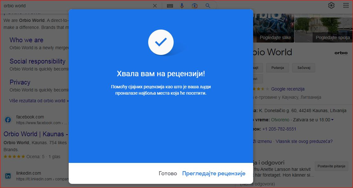Open the Orbio World | Kaunas Facebook result
The width and height of the screenshot is (353, 188).
point(36,134)
